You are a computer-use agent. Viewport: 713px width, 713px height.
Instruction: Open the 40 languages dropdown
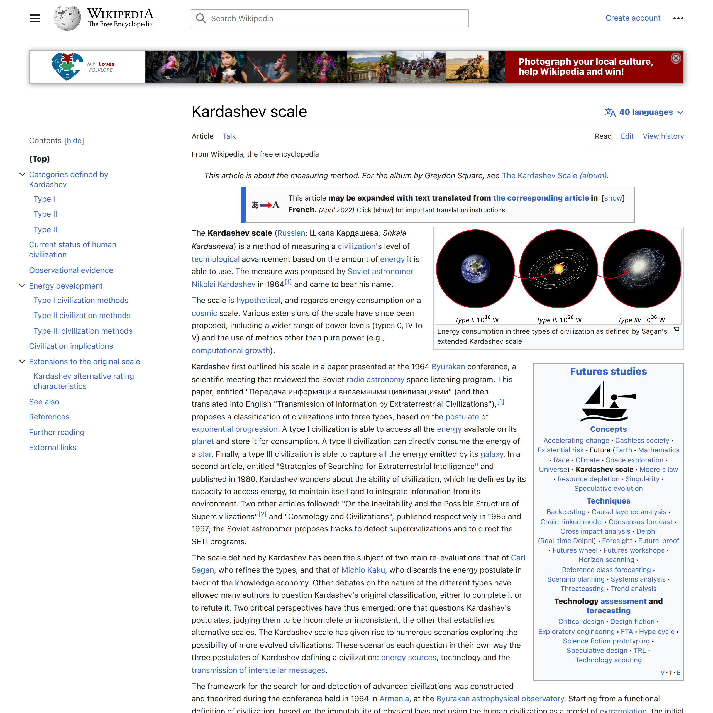[644, 112]
